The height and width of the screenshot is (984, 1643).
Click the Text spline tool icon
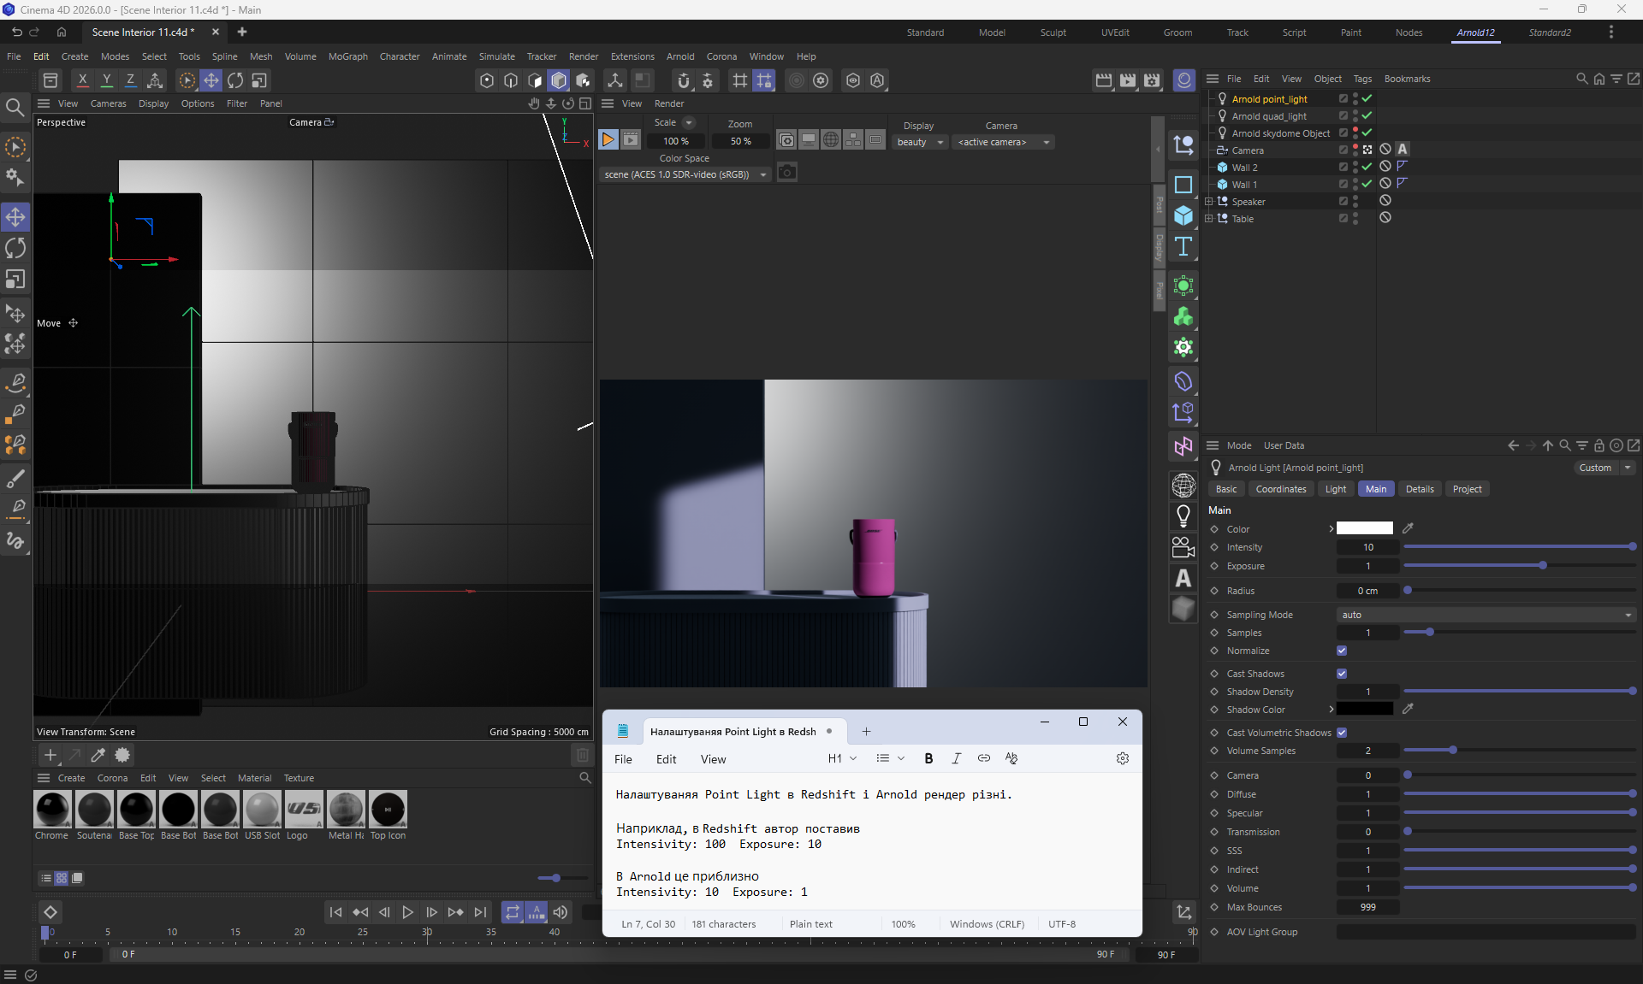(1183, 247)
